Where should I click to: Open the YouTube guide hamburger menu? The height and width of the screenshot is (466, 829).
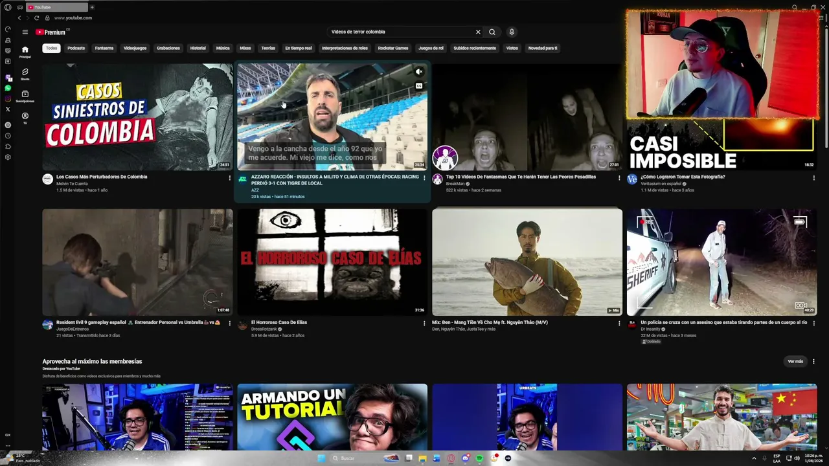(x=25, y=32)
